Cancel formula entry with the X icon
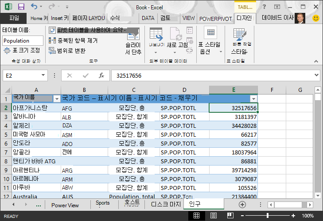 (x=70, y=75)
